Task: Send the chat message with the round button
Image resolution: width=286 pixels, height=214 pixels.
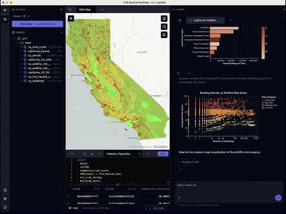Action: click(278, 197)
